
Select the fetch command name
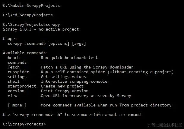(14, 67)
